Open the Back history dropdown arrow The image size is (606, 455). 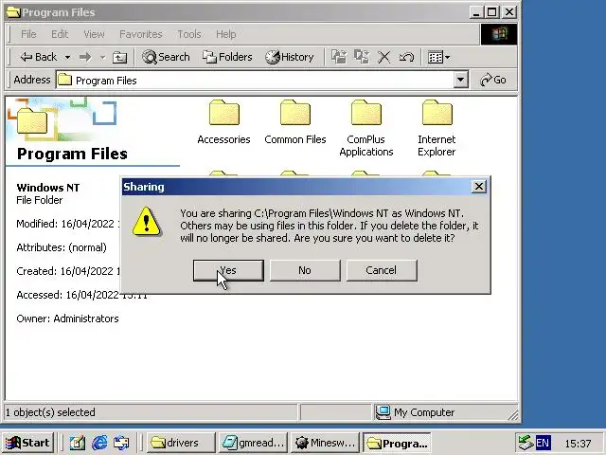(x=67, y=57)
